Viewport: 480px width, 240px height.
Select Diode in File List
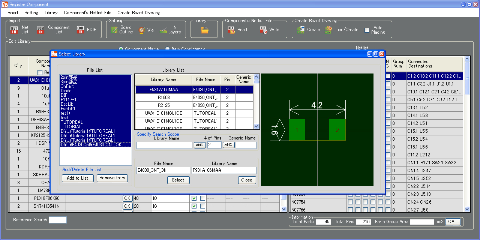click(95, 91)
